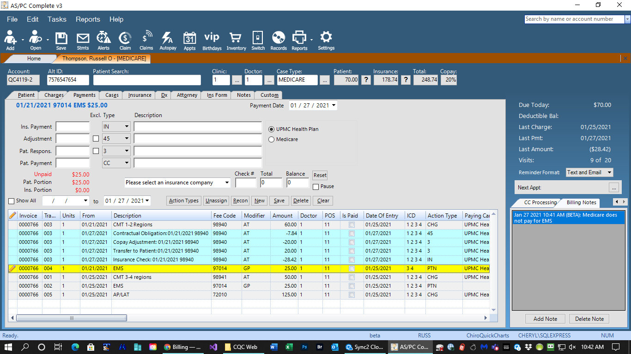Select UPMC Health Plan radio button

coord(272,129)
